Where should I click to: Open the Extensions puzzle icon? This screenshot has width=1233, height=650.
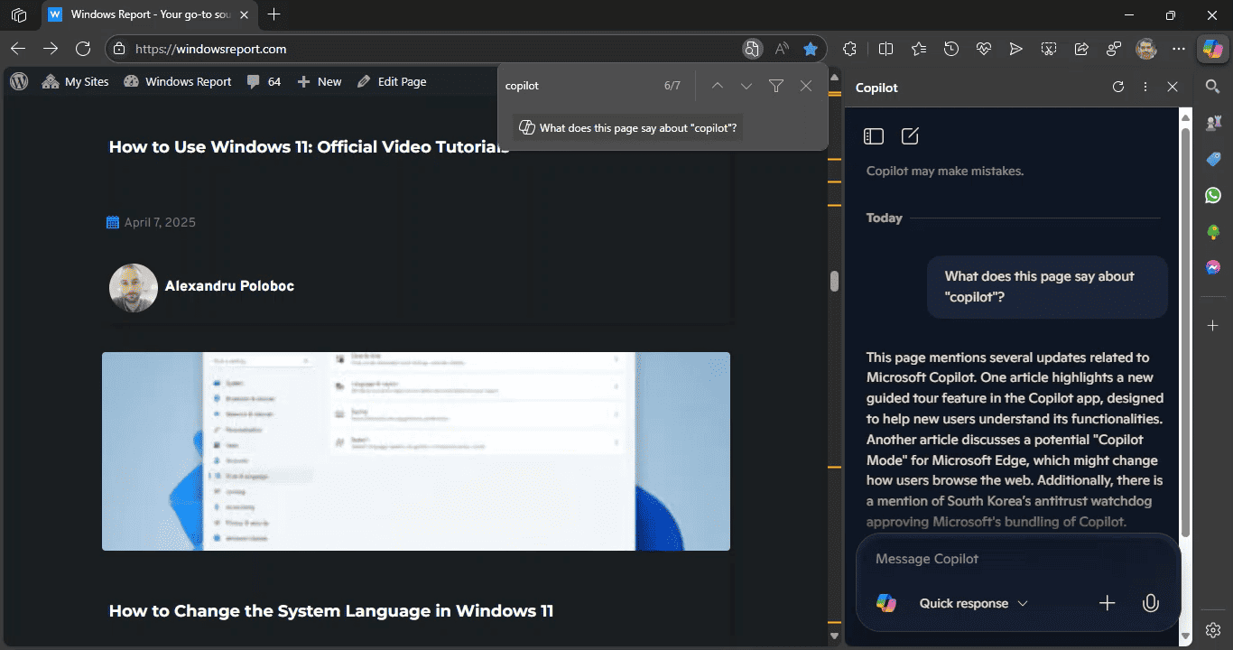point(850,49)
